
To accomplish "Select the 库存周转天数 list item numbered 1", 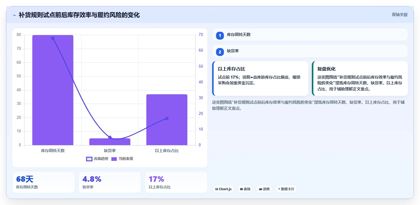I will click(x=310, y=35).
